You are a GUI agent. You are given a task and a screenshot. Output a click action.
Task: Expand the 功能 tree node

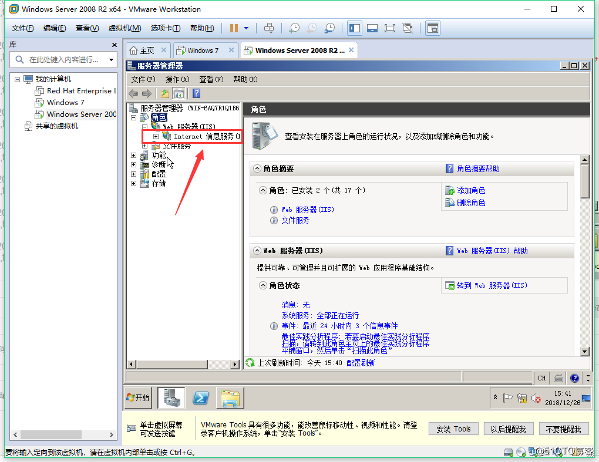[x=134, y=156]
